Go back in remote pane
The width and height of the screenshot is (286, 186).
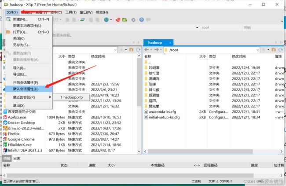(147, 49)
